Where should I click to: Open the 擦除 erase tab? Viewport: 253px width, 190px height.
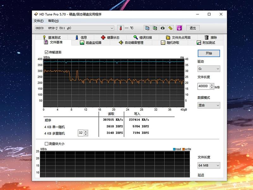(211, 37)
